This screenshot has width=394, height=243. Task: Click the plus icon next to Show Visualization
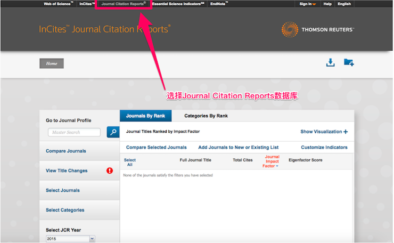click(x=346, y=132)
